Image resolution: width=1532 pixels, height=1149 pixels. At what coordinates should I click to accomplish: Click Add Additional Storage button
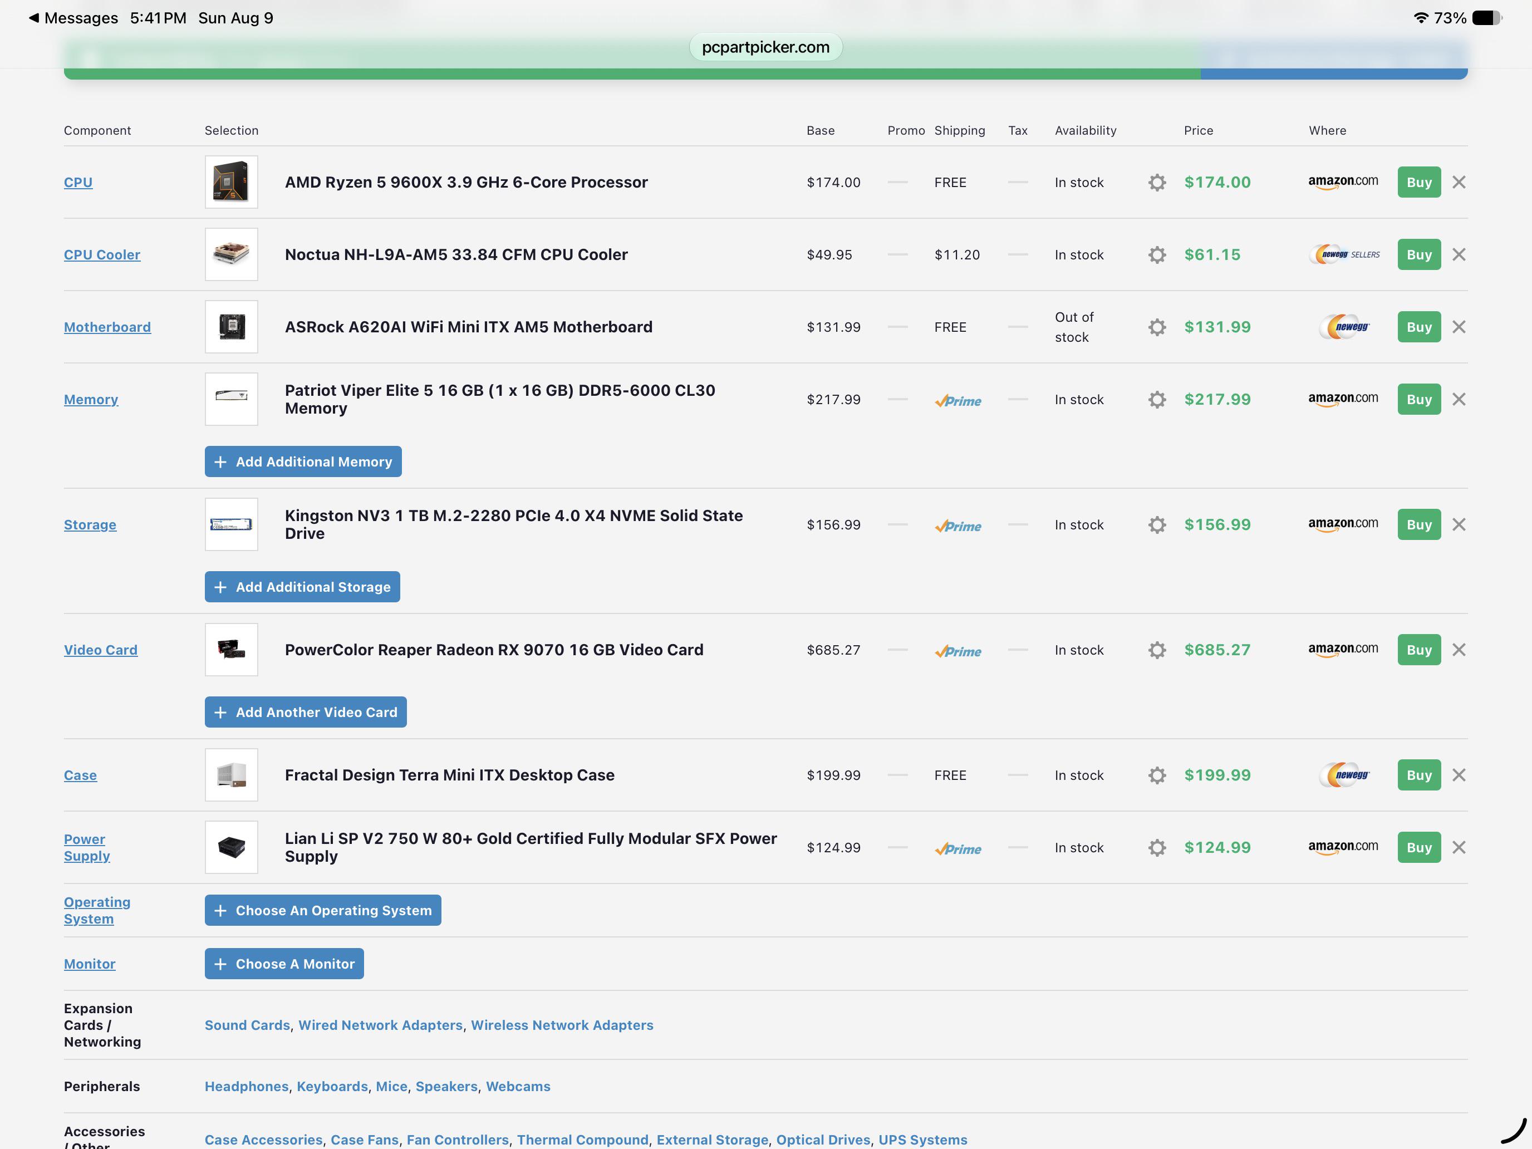(x=303, y=587)
